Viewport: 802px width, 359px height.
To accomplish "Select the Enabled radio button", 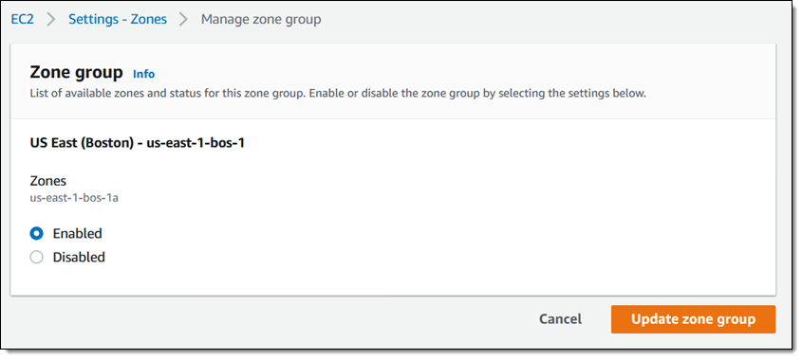I will coord(36,233).
